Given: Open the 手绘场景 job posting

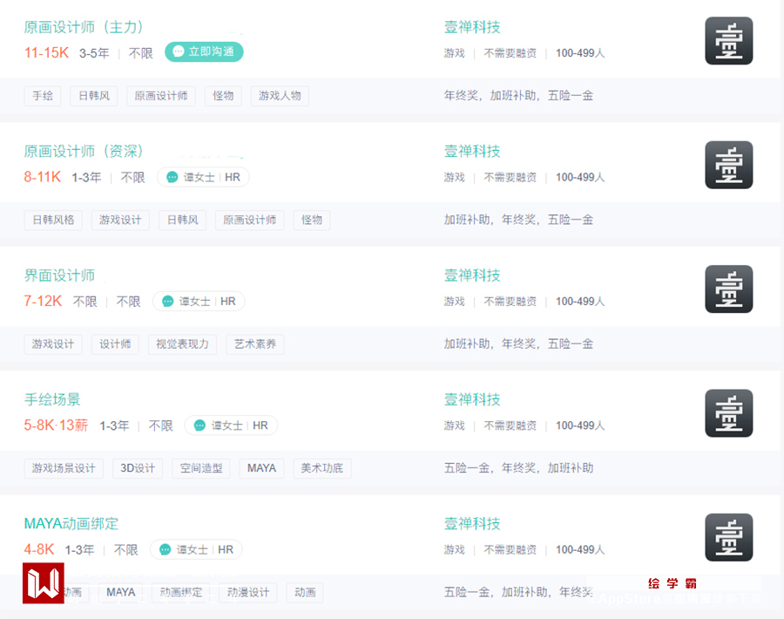Looking at the screenshot, I should tap(52, 400).
